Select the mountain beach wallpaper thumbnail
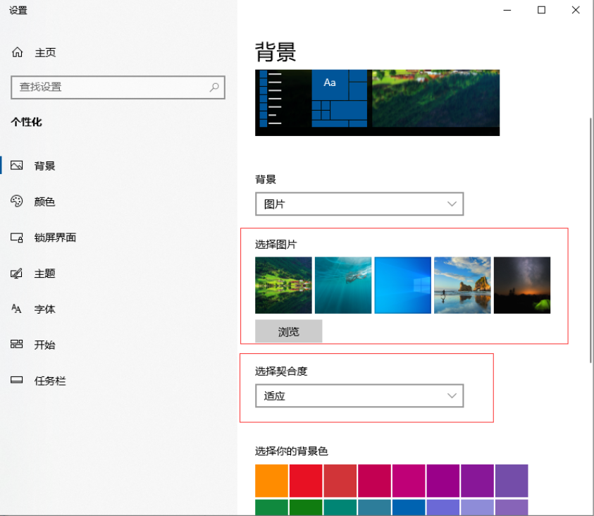This screenshot has width=594, height=516. click(462, 285)
